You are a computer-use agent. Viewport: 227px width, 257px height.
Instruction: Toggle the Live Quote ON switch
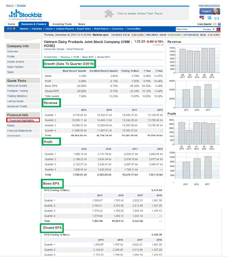point(215,24)
